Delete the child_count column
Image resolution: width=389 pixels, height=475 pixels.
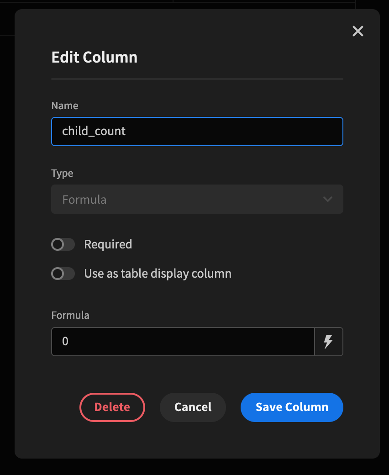pos(112,407)
